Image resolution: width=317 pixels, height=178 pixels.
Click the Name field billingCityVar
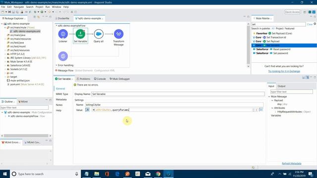[174, 105]
